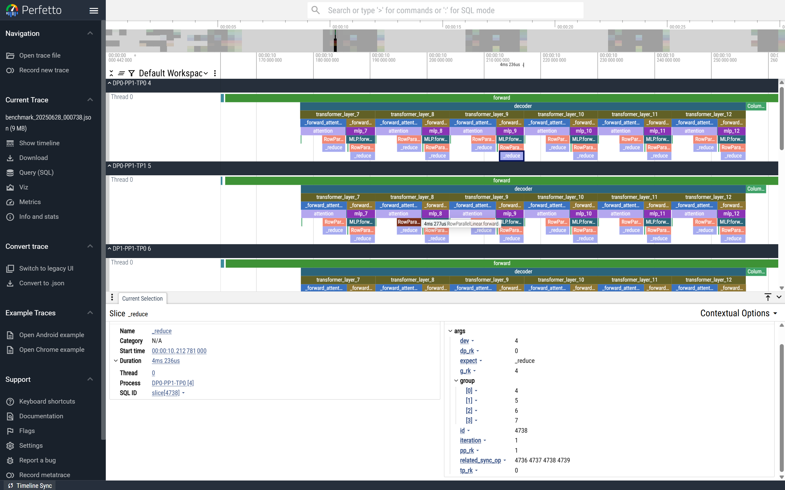Open the Info and stats menu item
The height and width of the screenshot is (490, 785).
[x=39, y=216]
